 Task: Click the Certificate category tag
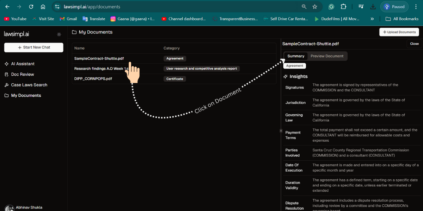point(175,79)
